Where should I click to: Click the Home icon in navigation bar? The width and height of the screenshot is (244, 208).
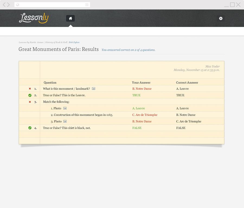click(70, 18)
